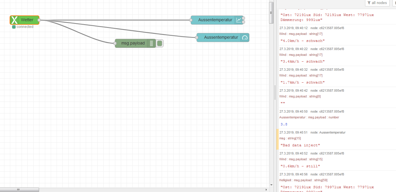Click the "0.6km/h - still" debug value
Screen dimensions: 396x192
pyautogui.click(x=300, y=166)
